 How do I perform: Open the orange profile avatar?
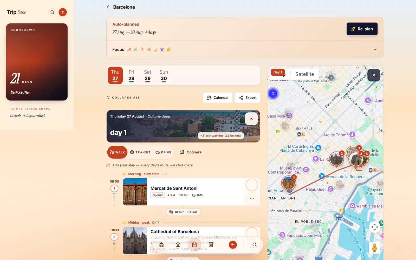click(x=63, y=12)
